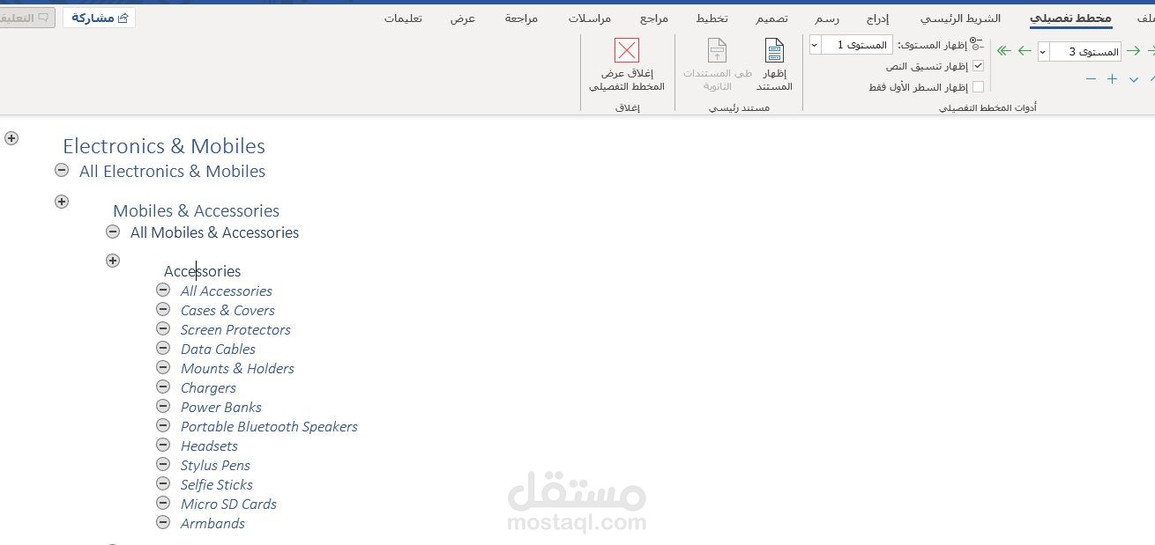
Task: Click the Mobiles & Accessories heading text
Action: pyautogui.click(x=196, y=210)
